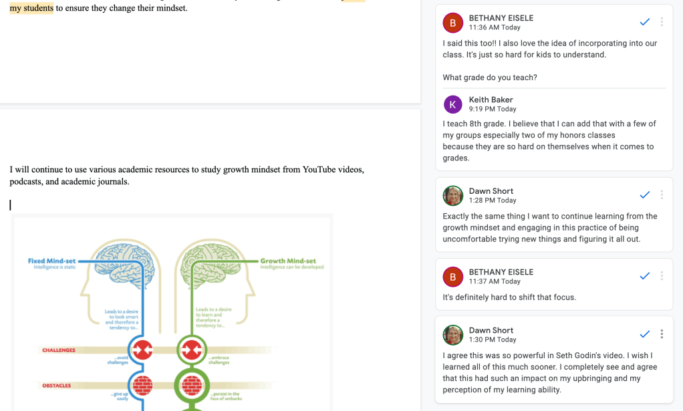Resolve Dawn Short's 1:28 PM comment

pyautogui.click(x=644, y=195)
